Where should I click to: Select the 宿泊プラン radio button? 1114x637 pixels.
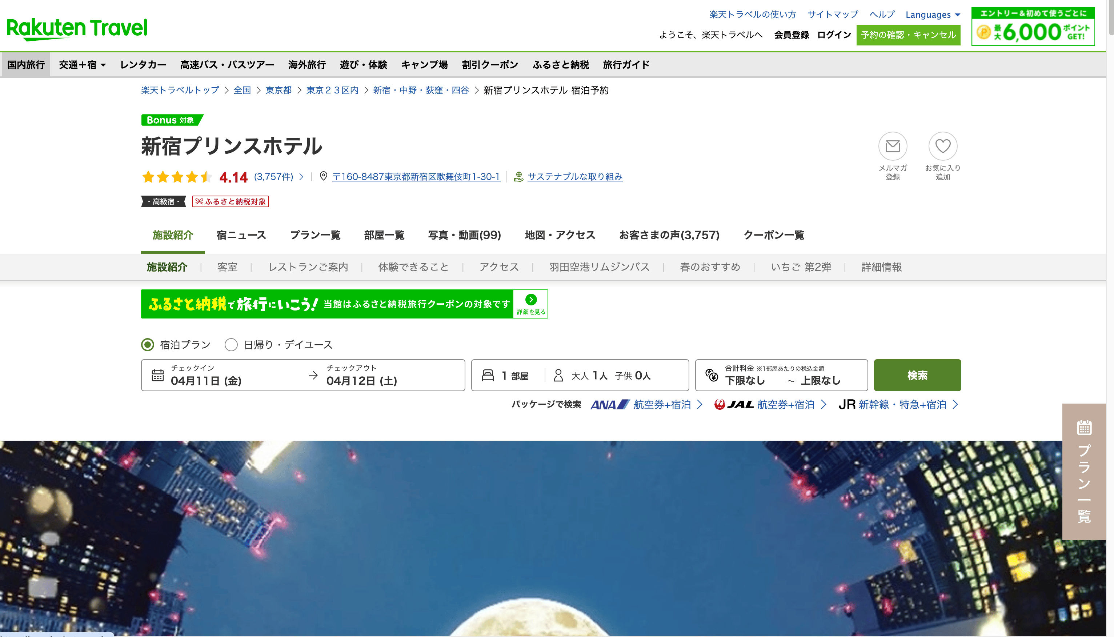148,345
